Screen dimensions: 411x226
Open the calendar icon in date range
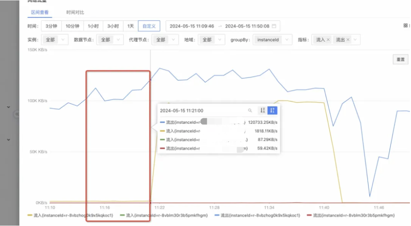(274, 26)
